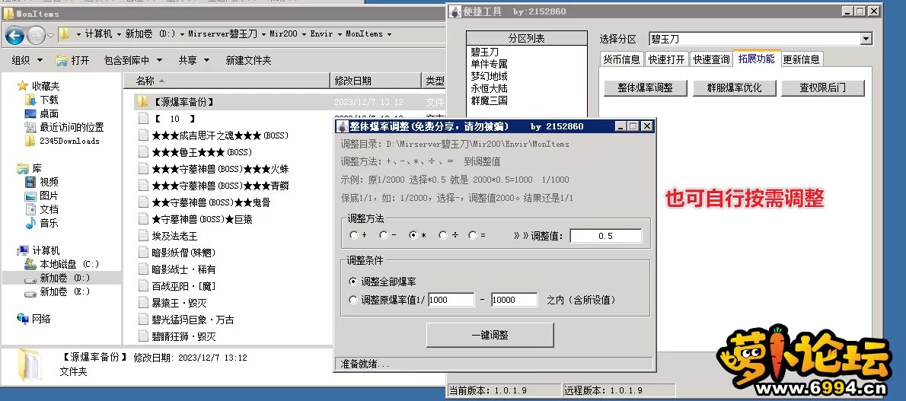
Task: Sort files by 修改日期 column header
Action: pyautogui.click(x=375, y=81)
